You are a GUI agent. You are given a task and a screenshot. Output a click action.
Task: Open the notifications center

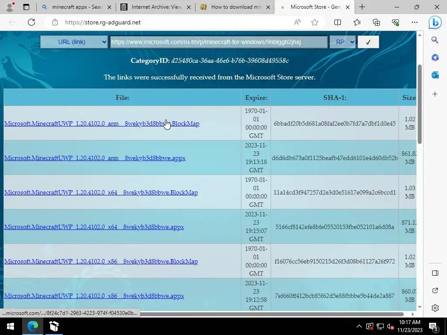point(433,326)
